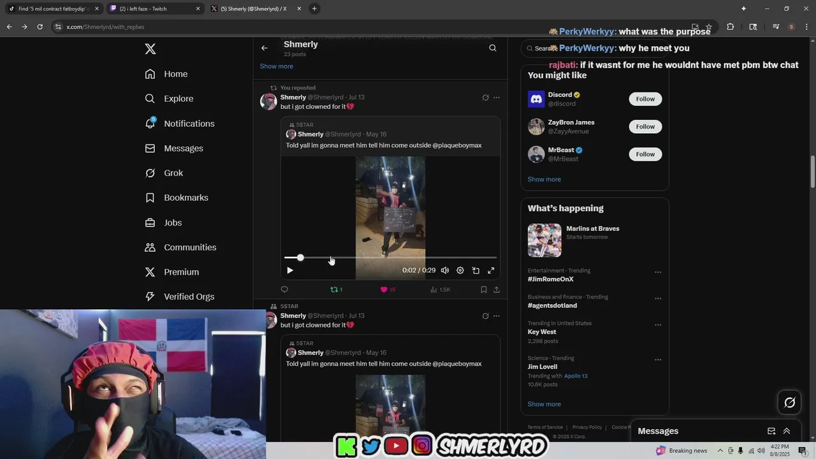This screenshot has height=459, width=816.
Task: Open the more menu on the second tweet
Action: coord(497,316)
